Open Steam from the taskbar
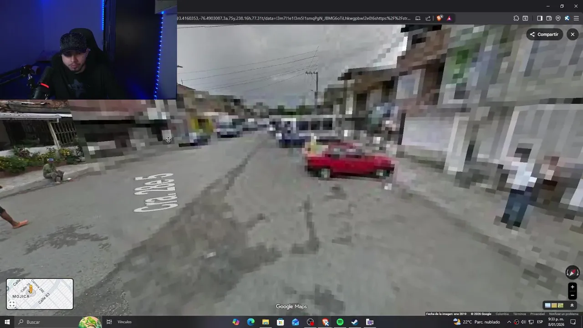583x328 pixels. click(x=355, y=322)
